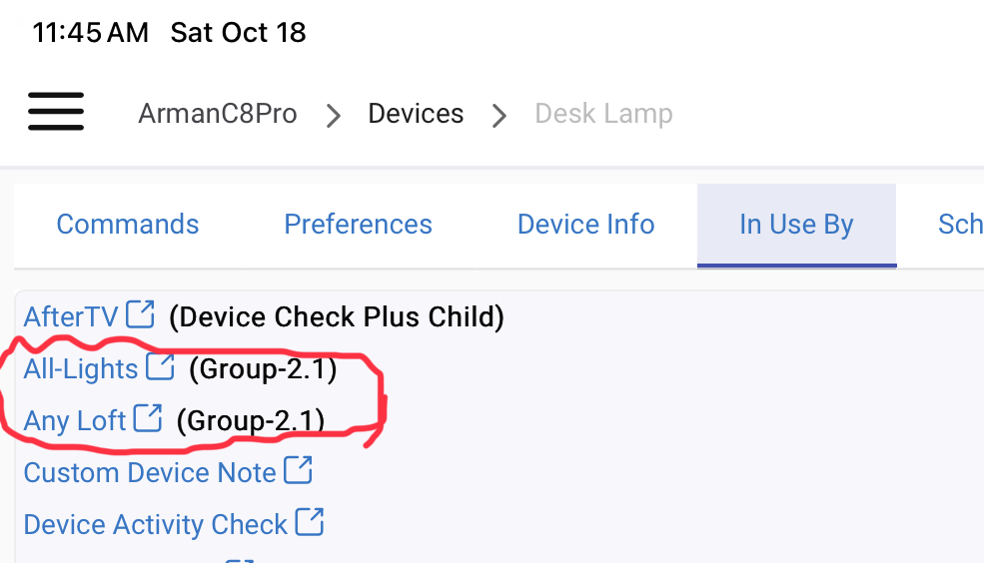Open the hamburger navigation menu
Viewport: 984px width, 563px height.
pos(55,111)
